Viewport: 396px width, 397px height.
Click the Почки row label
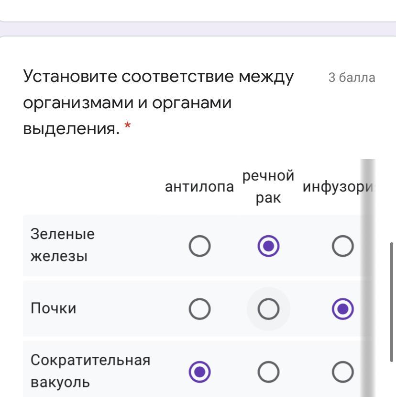pyautogui.click(x=53, y=309)
